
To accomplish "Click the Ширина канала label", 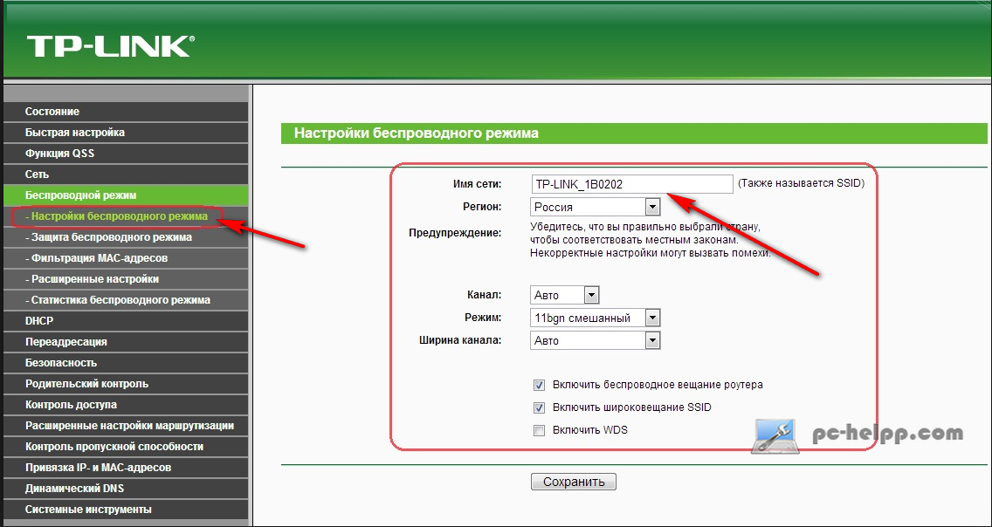I will click(460, 340).
